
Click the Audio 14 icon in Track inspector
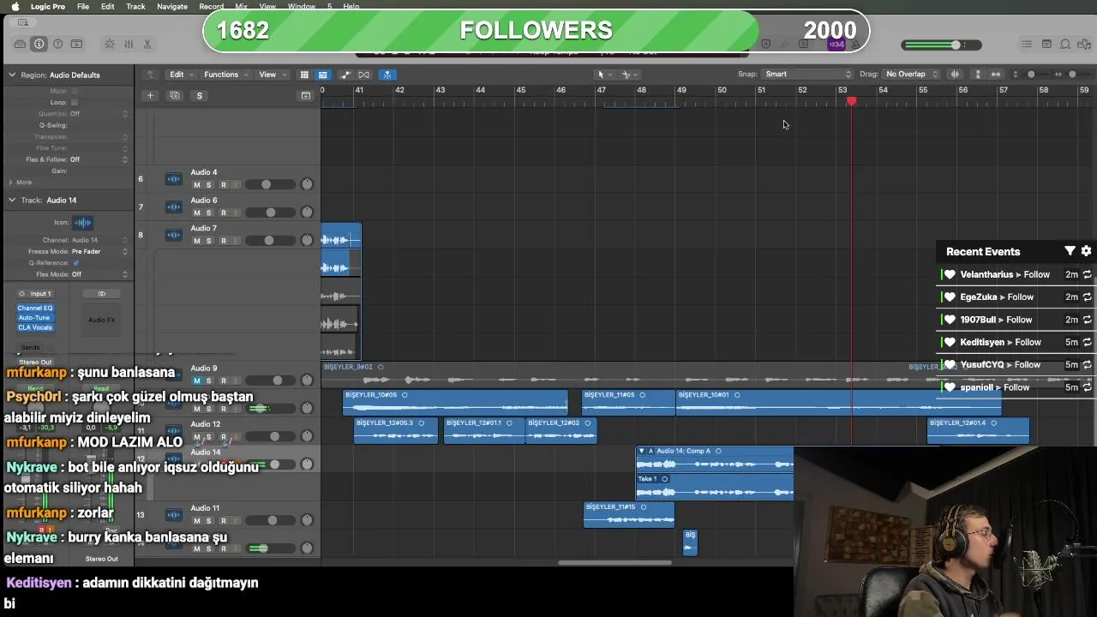point(82,223)
